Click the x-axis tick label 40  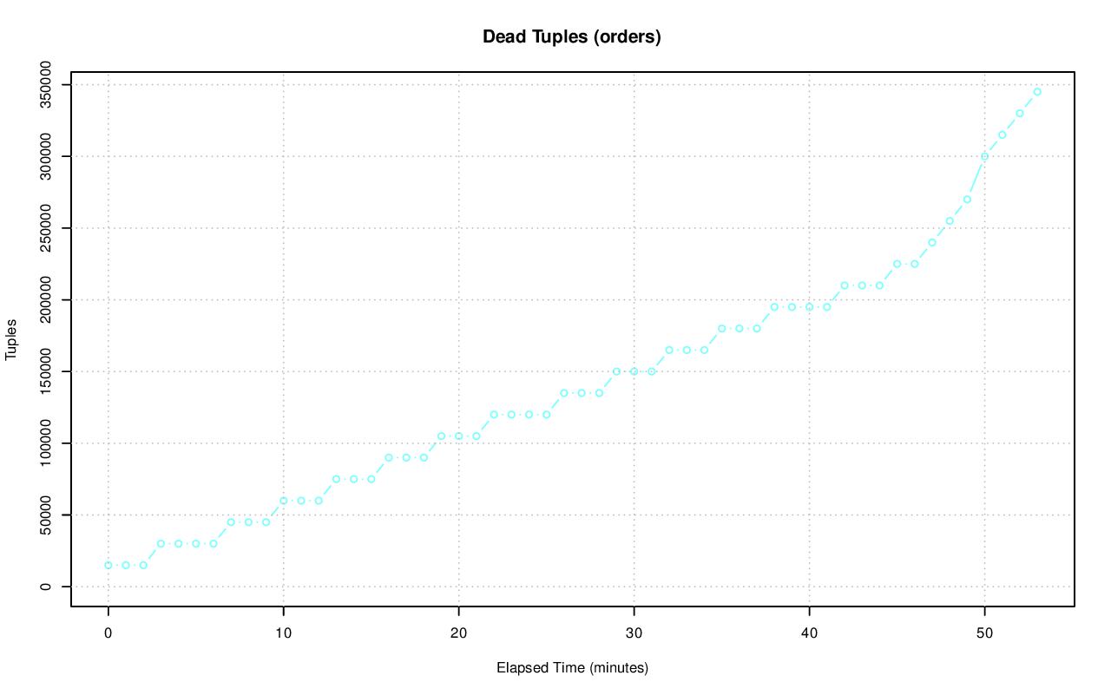click(809, 633)
